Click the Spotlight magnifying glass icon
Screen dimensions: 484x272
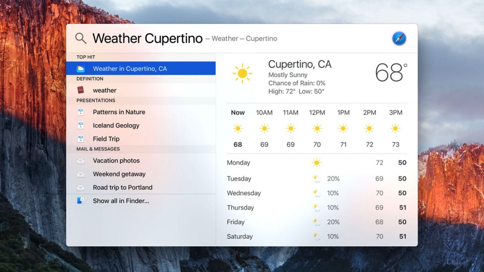click(81, 38)
